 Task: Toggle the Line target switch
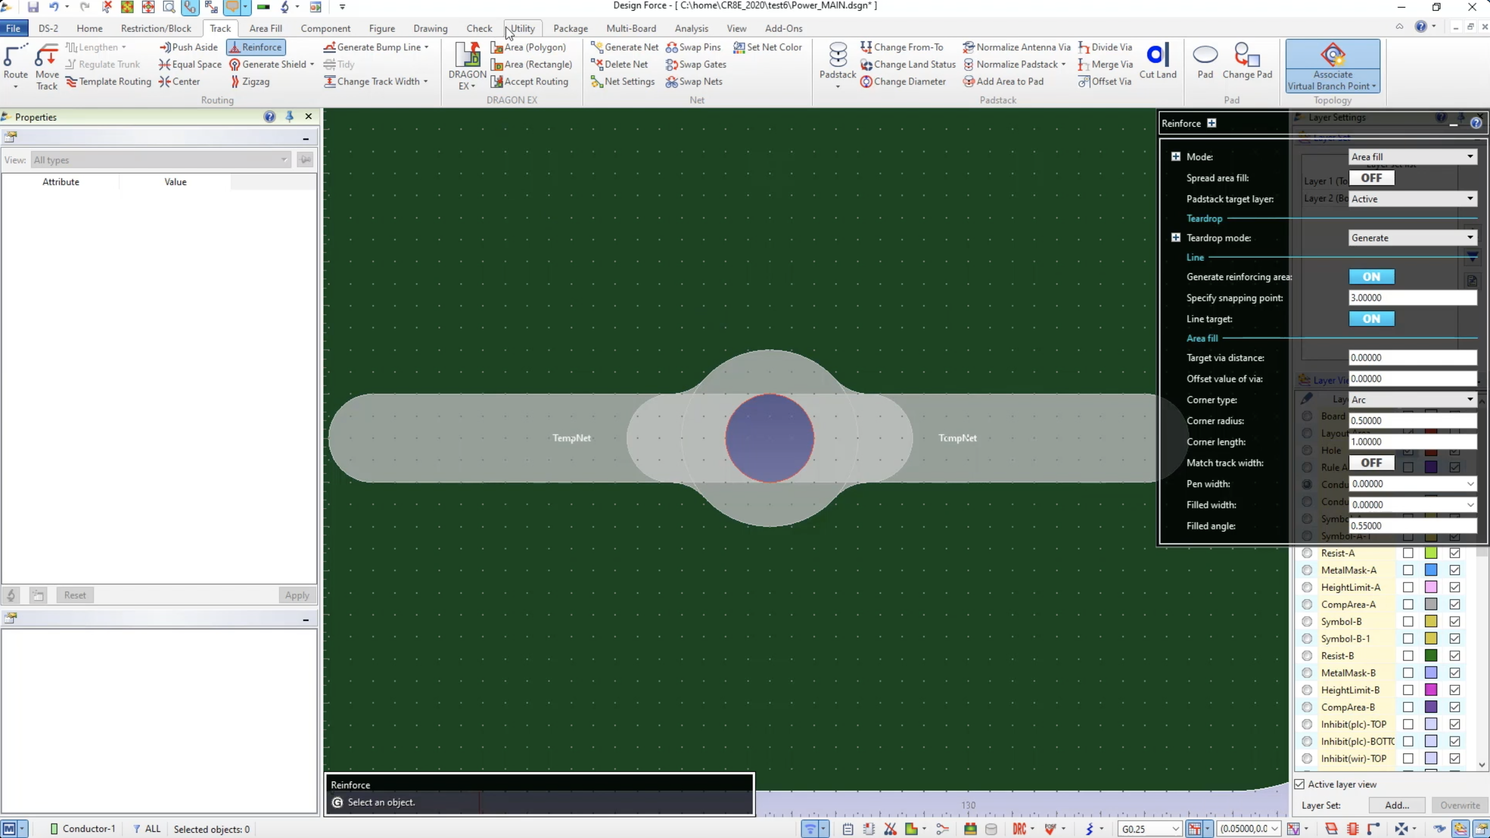pyautogui.click(x=1371, y=319)
